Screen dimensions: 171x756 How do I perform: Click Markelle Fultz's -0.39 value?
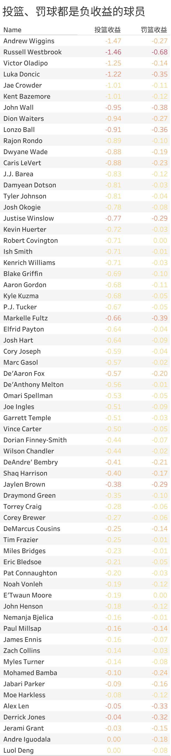pyautogui.click(x=159, y=318)
